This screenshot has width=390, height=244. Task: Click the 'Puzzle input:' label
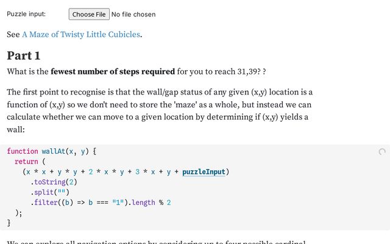coord(26,14)
